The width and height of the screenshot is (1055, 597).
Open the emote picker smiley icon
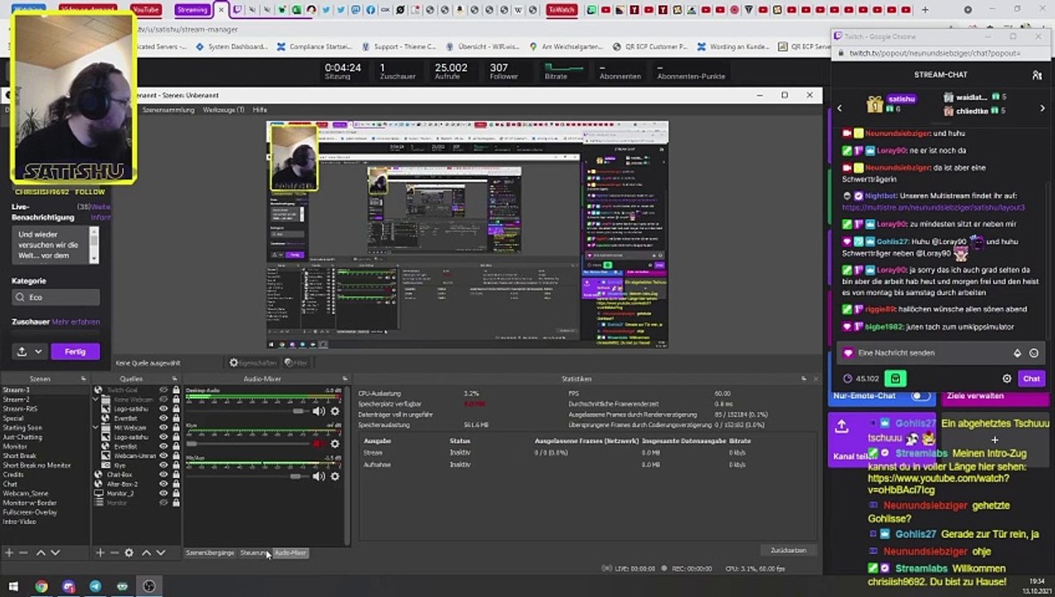[x=1033, y=353]
